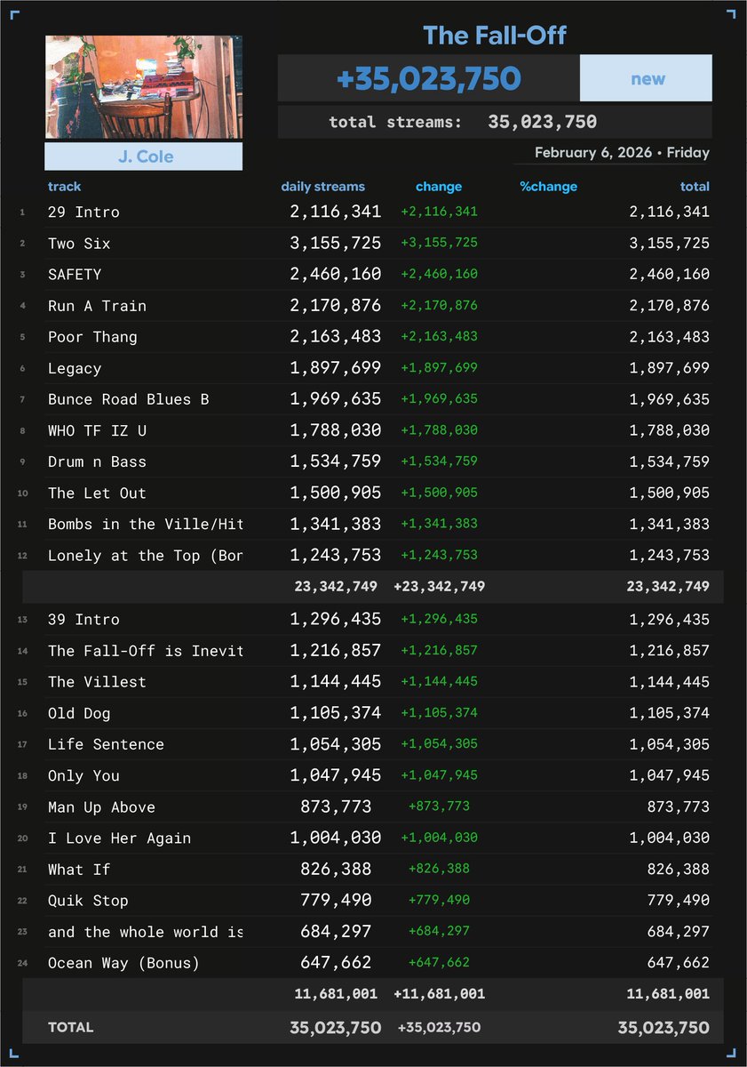The image size is (747, 1067).
Task: Select the What If track name
Action: pyautogui.click(x=79, y=870)
